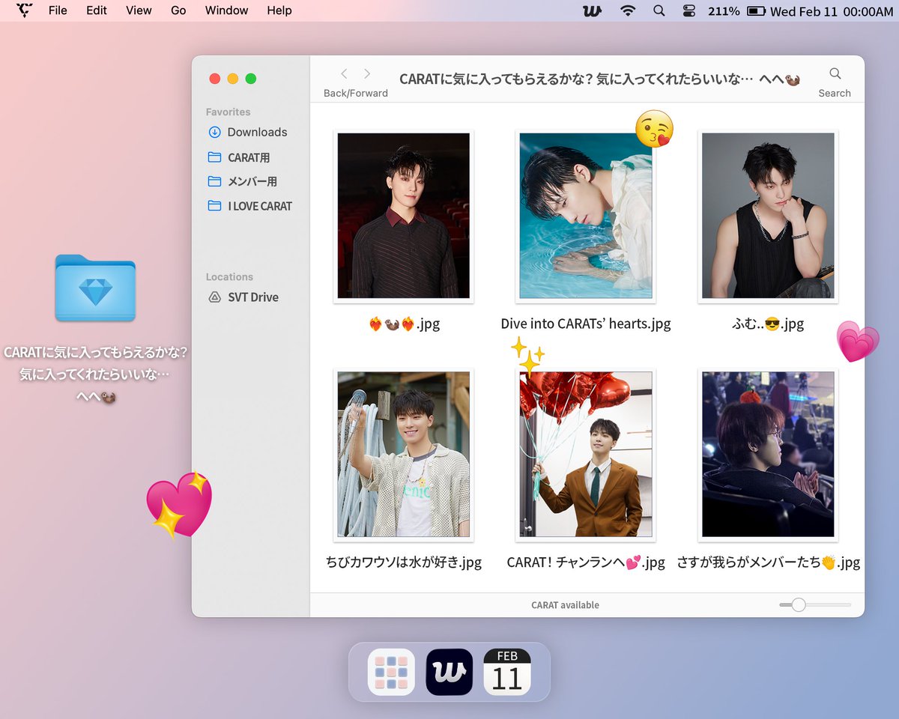Open the FEB 11 calendar from the dock
The height and width of the screenshot is (719, 899).
click(506, 672)
